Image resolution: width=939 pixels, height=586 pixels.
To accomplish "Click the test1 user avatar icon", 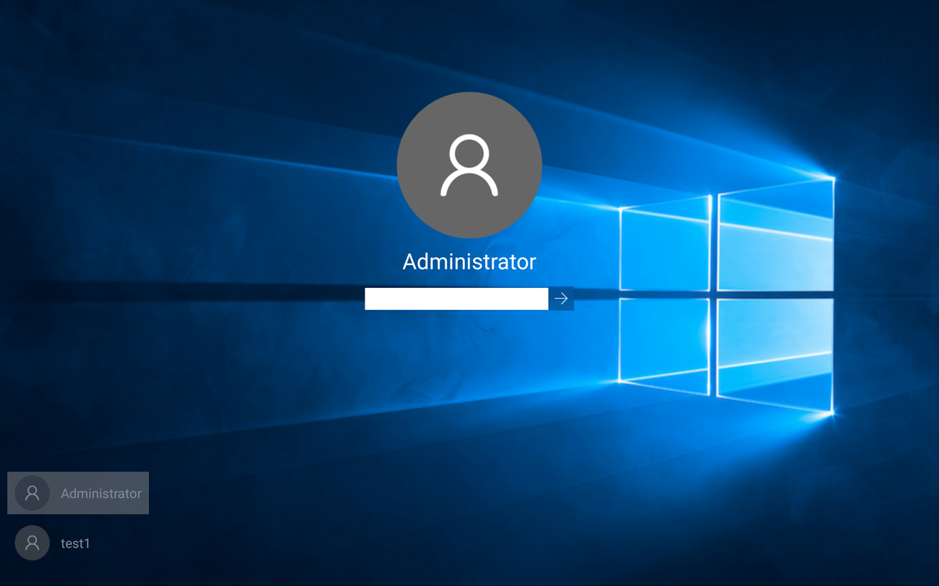I will (32, 543).
